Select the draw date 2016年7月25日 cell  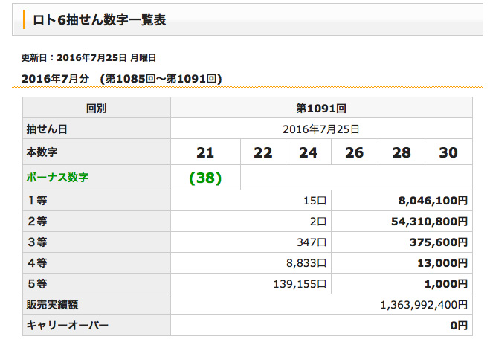[321, 129]
